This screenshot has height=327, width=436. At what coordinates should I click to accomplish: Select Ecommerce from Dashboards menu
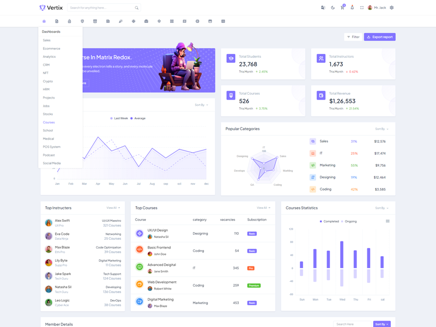click(x=52, y=49)
